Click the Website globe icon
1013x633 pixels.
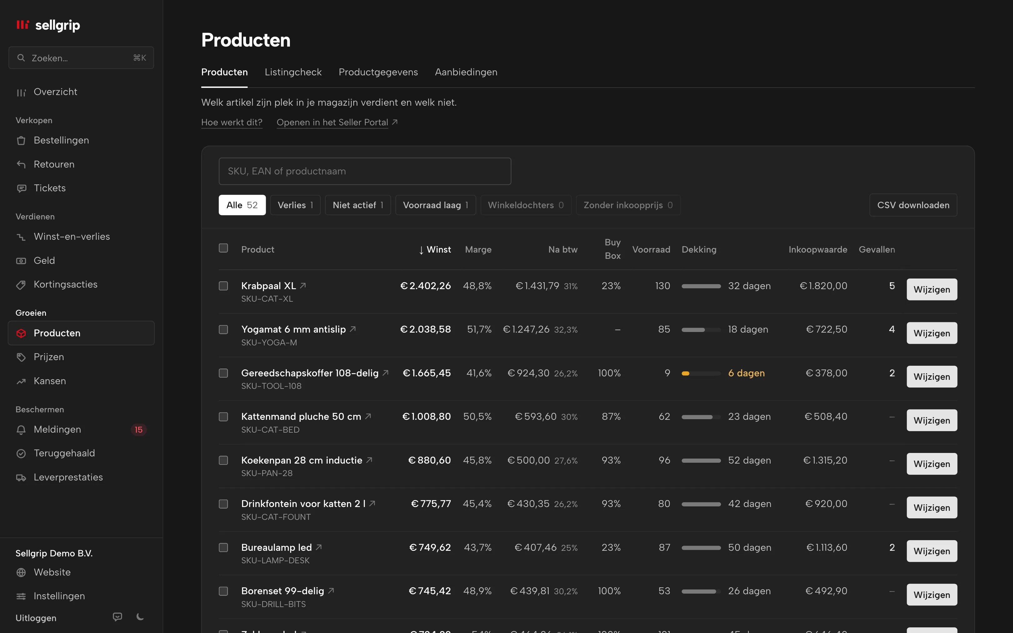pos(21,572)
